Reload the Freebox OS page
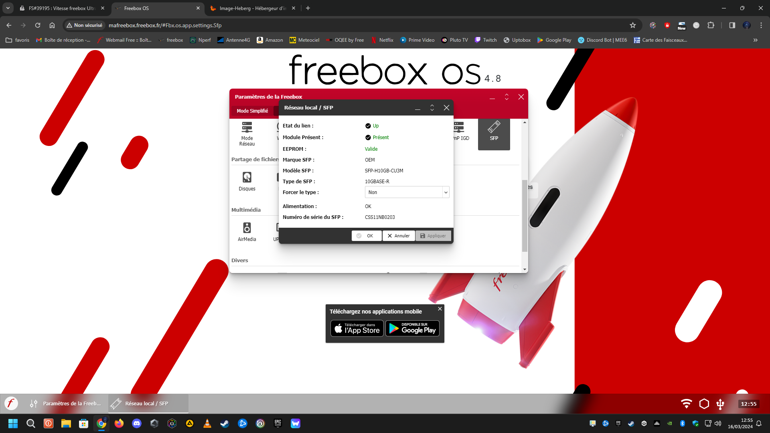 (x=38, y=25)
